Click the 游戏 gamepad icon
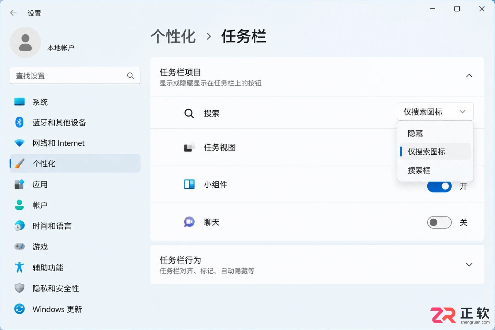The height and width of the screenshot is (330, 495). click(20, 246)
